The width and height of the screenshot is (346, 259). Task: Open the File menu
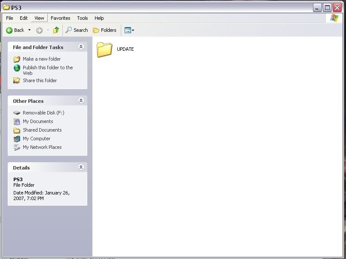9,18
